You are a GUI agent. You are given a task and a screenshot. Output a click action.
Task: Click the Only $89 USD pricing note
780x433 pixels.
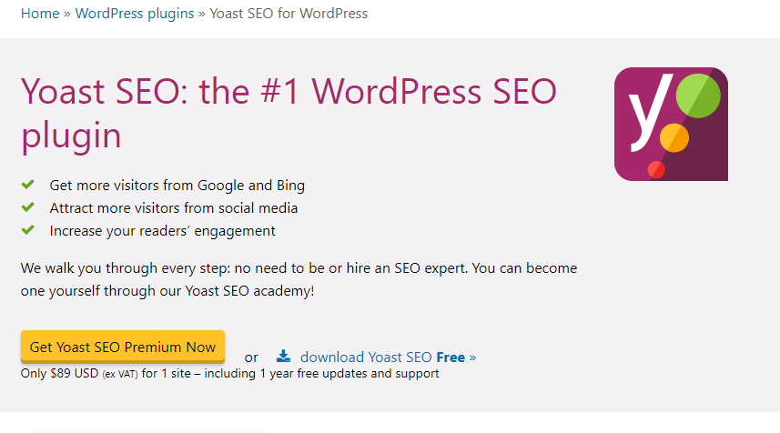coord(230,373)
